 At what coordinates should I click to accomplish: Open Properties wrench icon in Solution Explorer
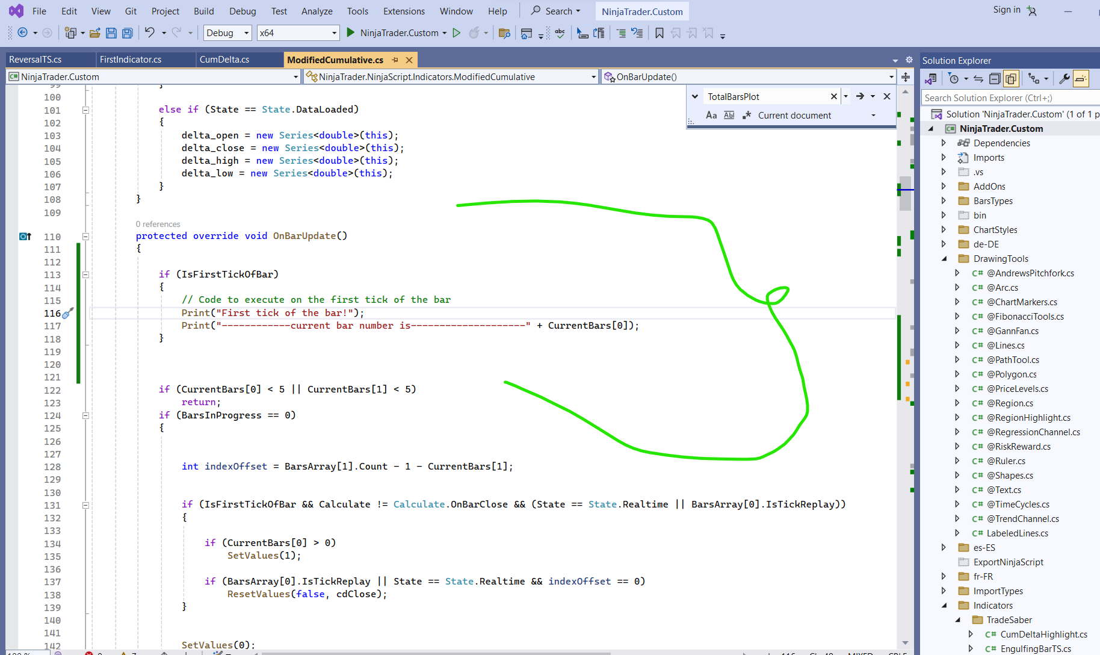(x=1064, y=79)
